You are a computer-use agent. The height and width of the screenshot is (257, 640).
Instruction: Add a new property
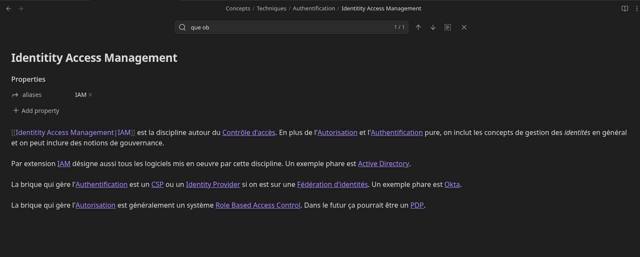pos(36,111)
